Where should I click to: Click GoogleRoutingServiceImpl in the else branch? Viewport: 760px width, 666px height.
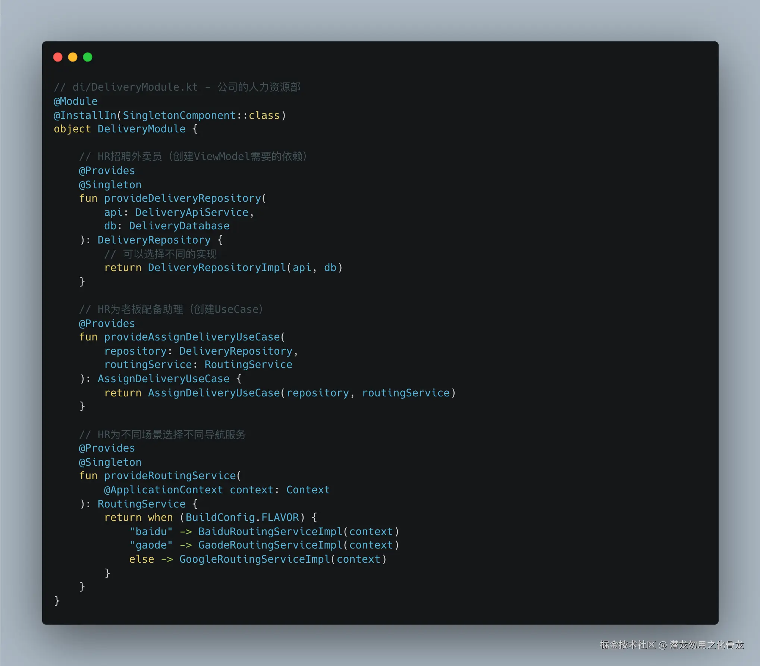pyautogui.click(x=255, y=559)
